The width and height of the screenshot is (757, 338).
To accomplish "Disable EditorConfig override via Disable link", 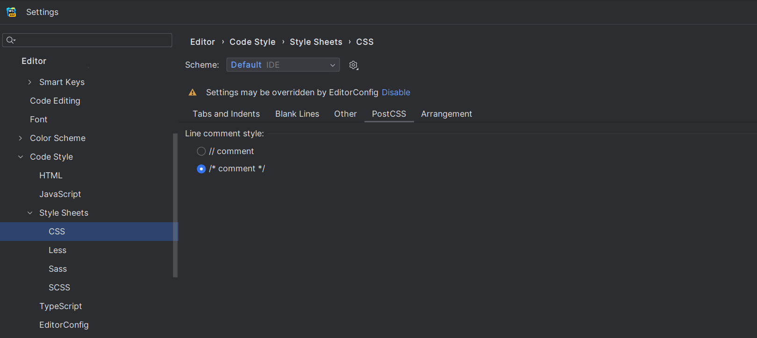I will [396, 92].
